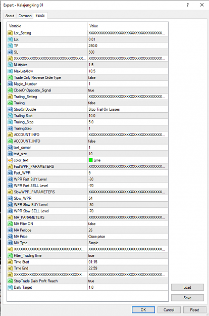Toggle StopTrade Daily Profit Reach true value
The height and width of the screenshot is (316, 209).
[128, 281]
